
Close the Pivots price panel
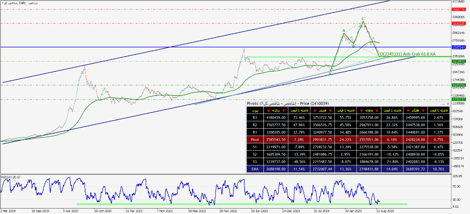click(448, 104)
